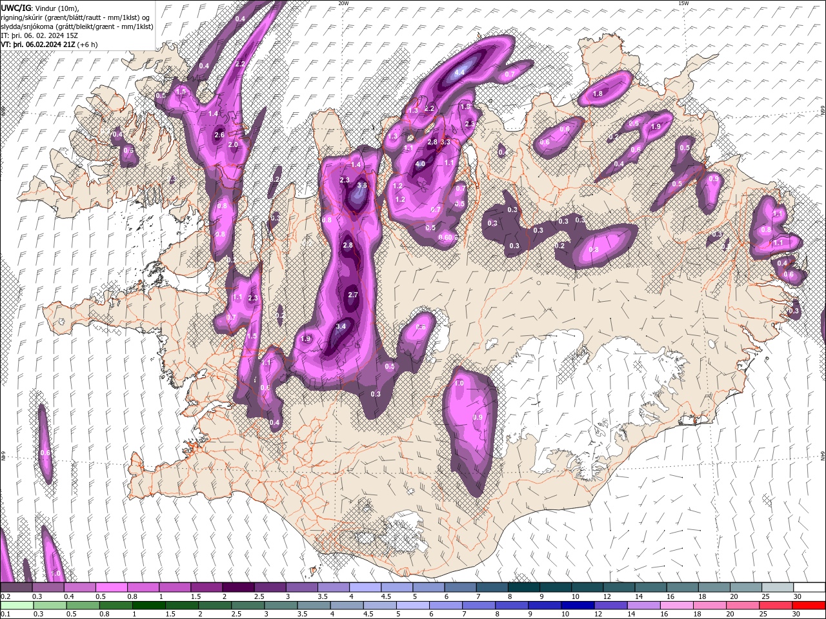The height and width of the screenshot is (619, 826).
Task: Click the 1.8 precipitation value on the map
Action: (598, 94)
